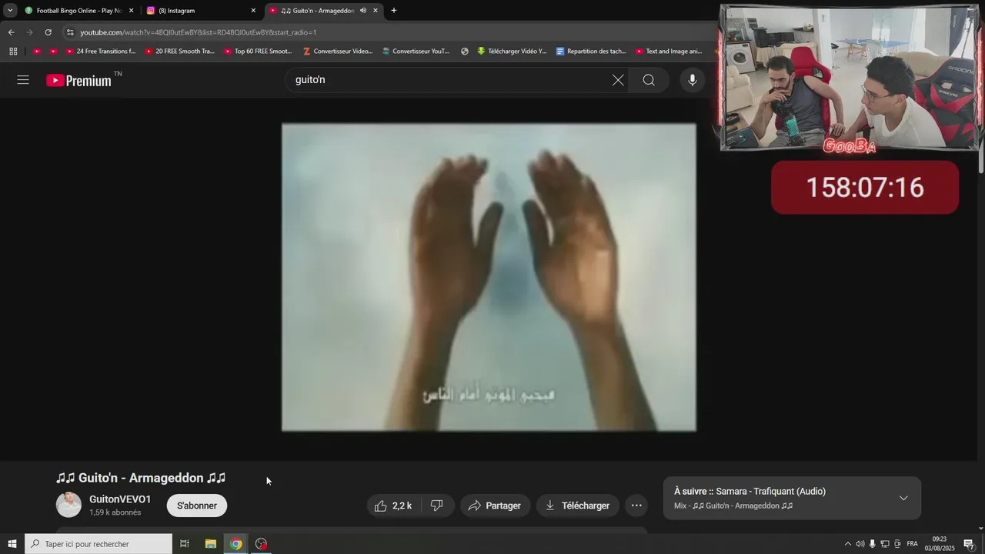Close the Football Bingo Online tab

(131, 11)
